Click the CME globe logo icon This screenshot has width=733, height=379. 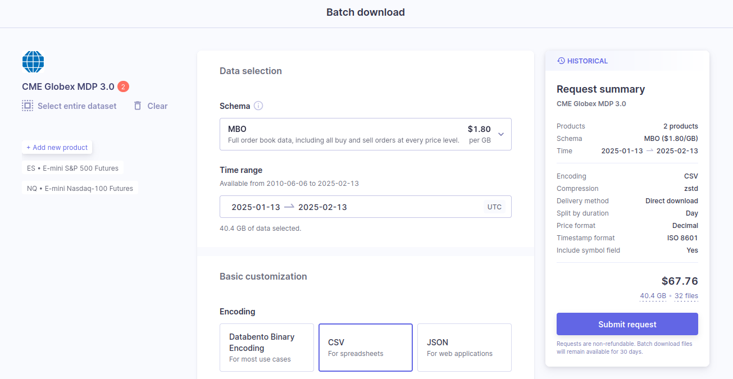click(33, 62)
